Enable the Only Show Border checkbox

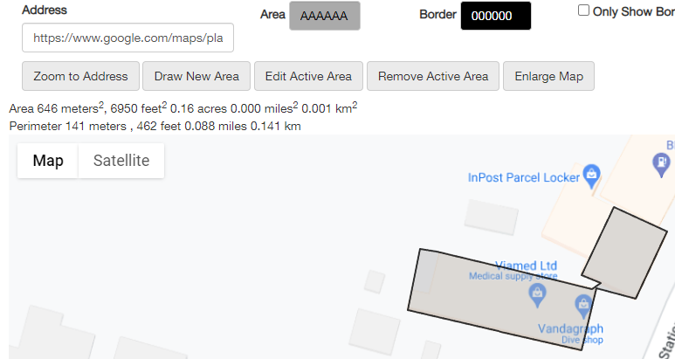coord(583,10)
